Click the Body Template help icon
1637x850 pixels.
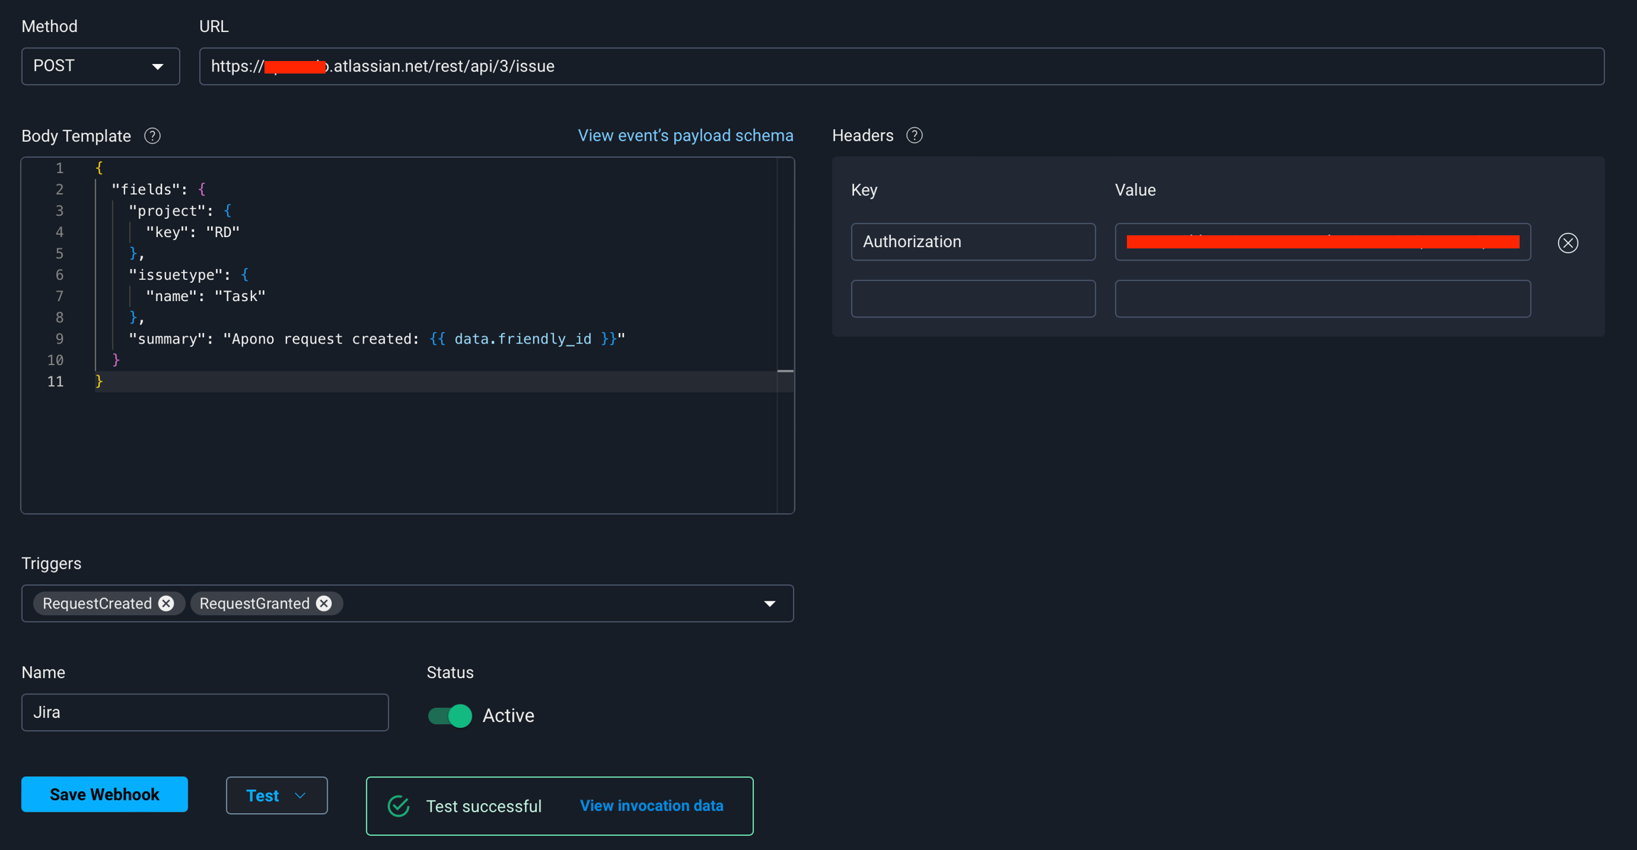click(152, 136)
